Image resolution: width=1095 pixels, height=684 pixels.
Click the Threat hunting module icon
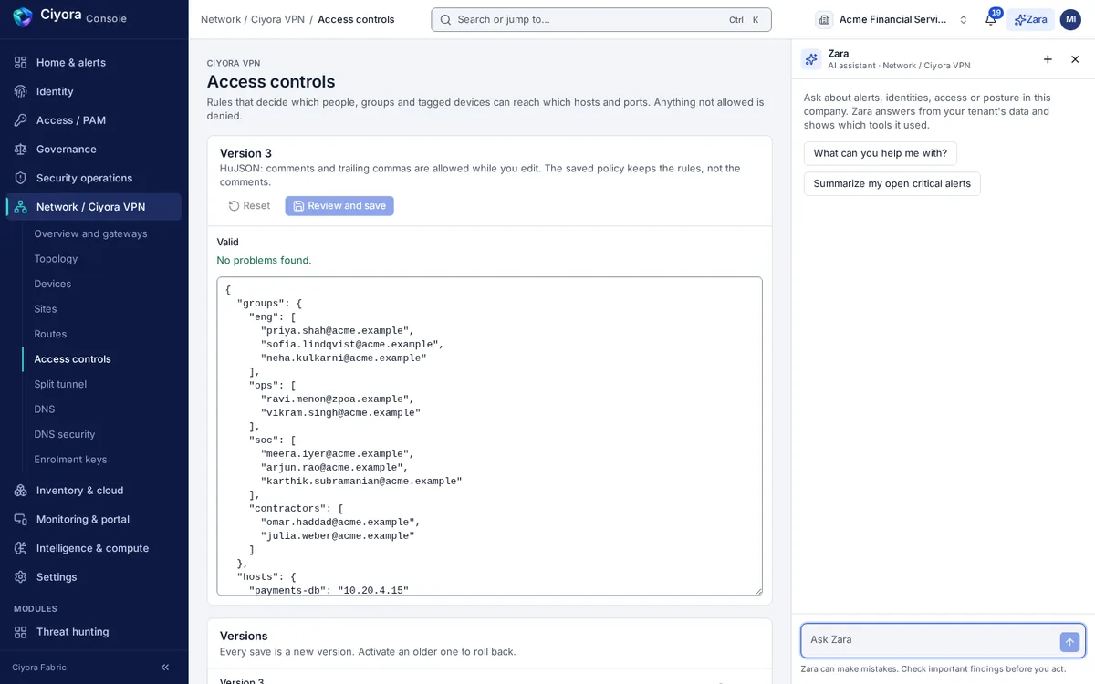21,632
